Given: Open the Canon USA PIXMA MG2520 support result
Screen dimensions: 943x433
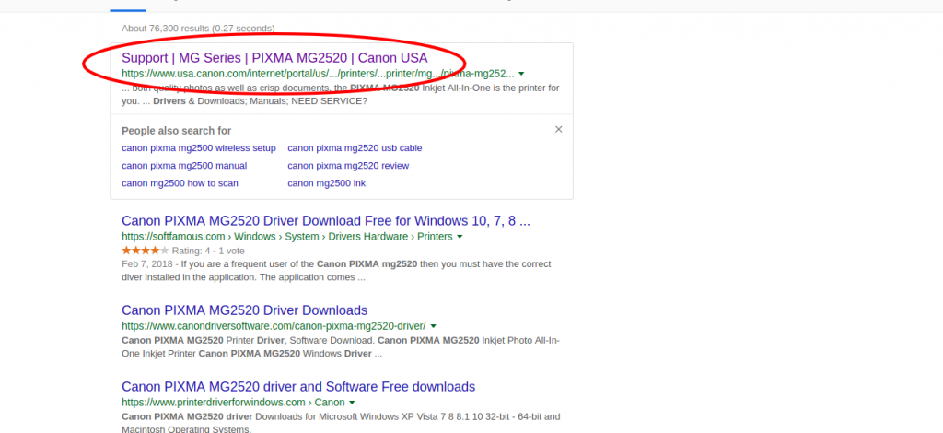Looking at the screenshot, I should click(x=274, y=58).
